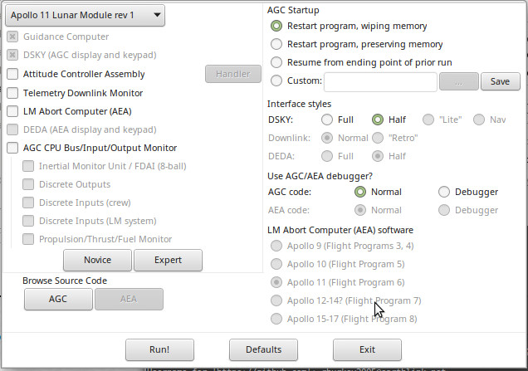The image size is (528, 371).
Task: Select Restart program, wiping memory
Action: tap(276, 27)
